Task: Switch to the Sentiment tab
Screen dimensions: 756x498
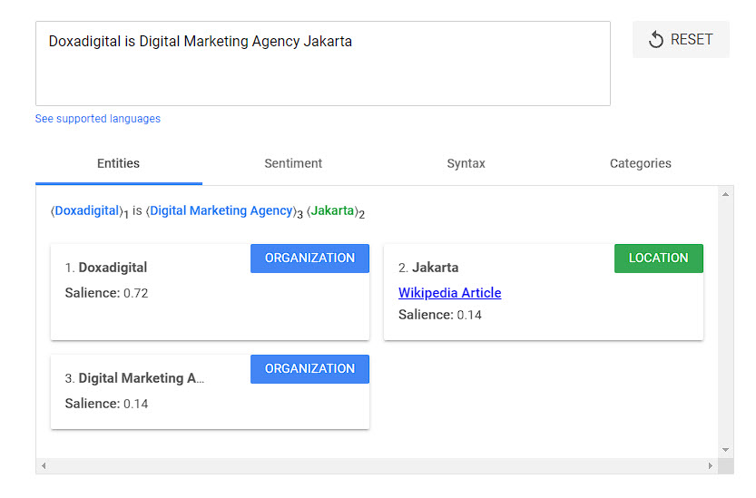Action: (x=293, y=163)
